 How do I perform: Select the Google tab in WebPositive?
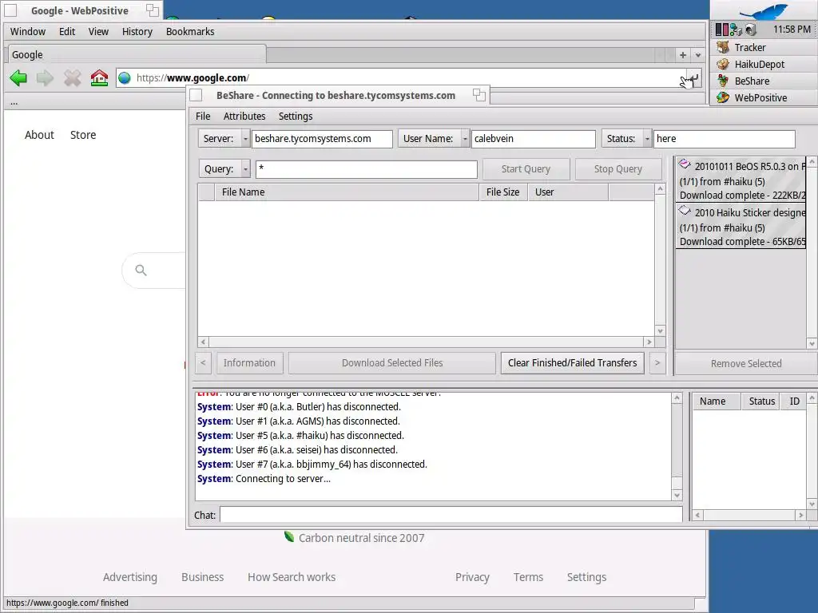[137, 55]
